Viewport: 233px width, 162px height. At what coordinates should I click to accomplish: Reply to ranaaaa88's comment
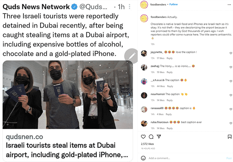(x=169, y=114)
